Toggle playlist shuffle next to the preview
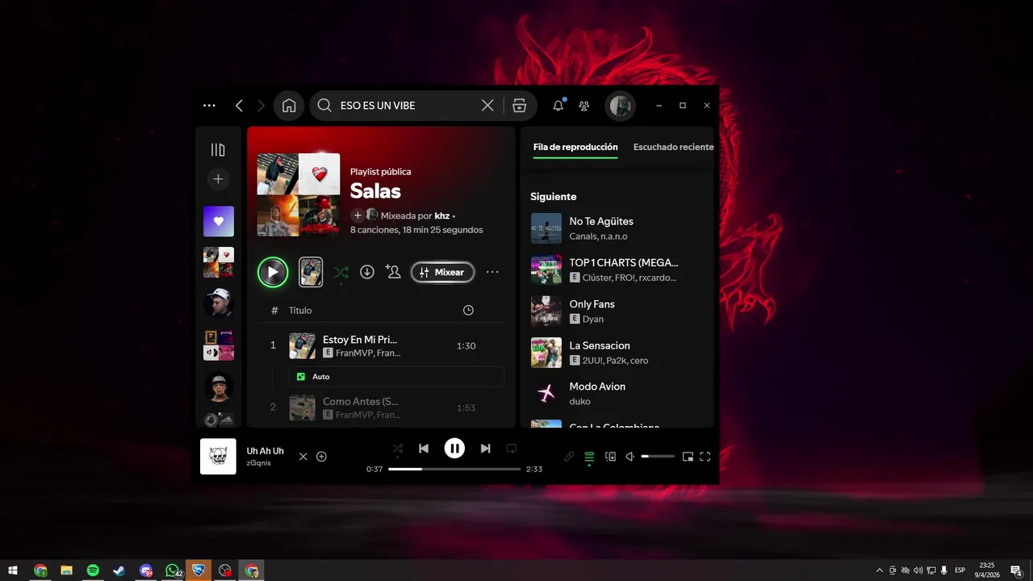 click(341, 272)
